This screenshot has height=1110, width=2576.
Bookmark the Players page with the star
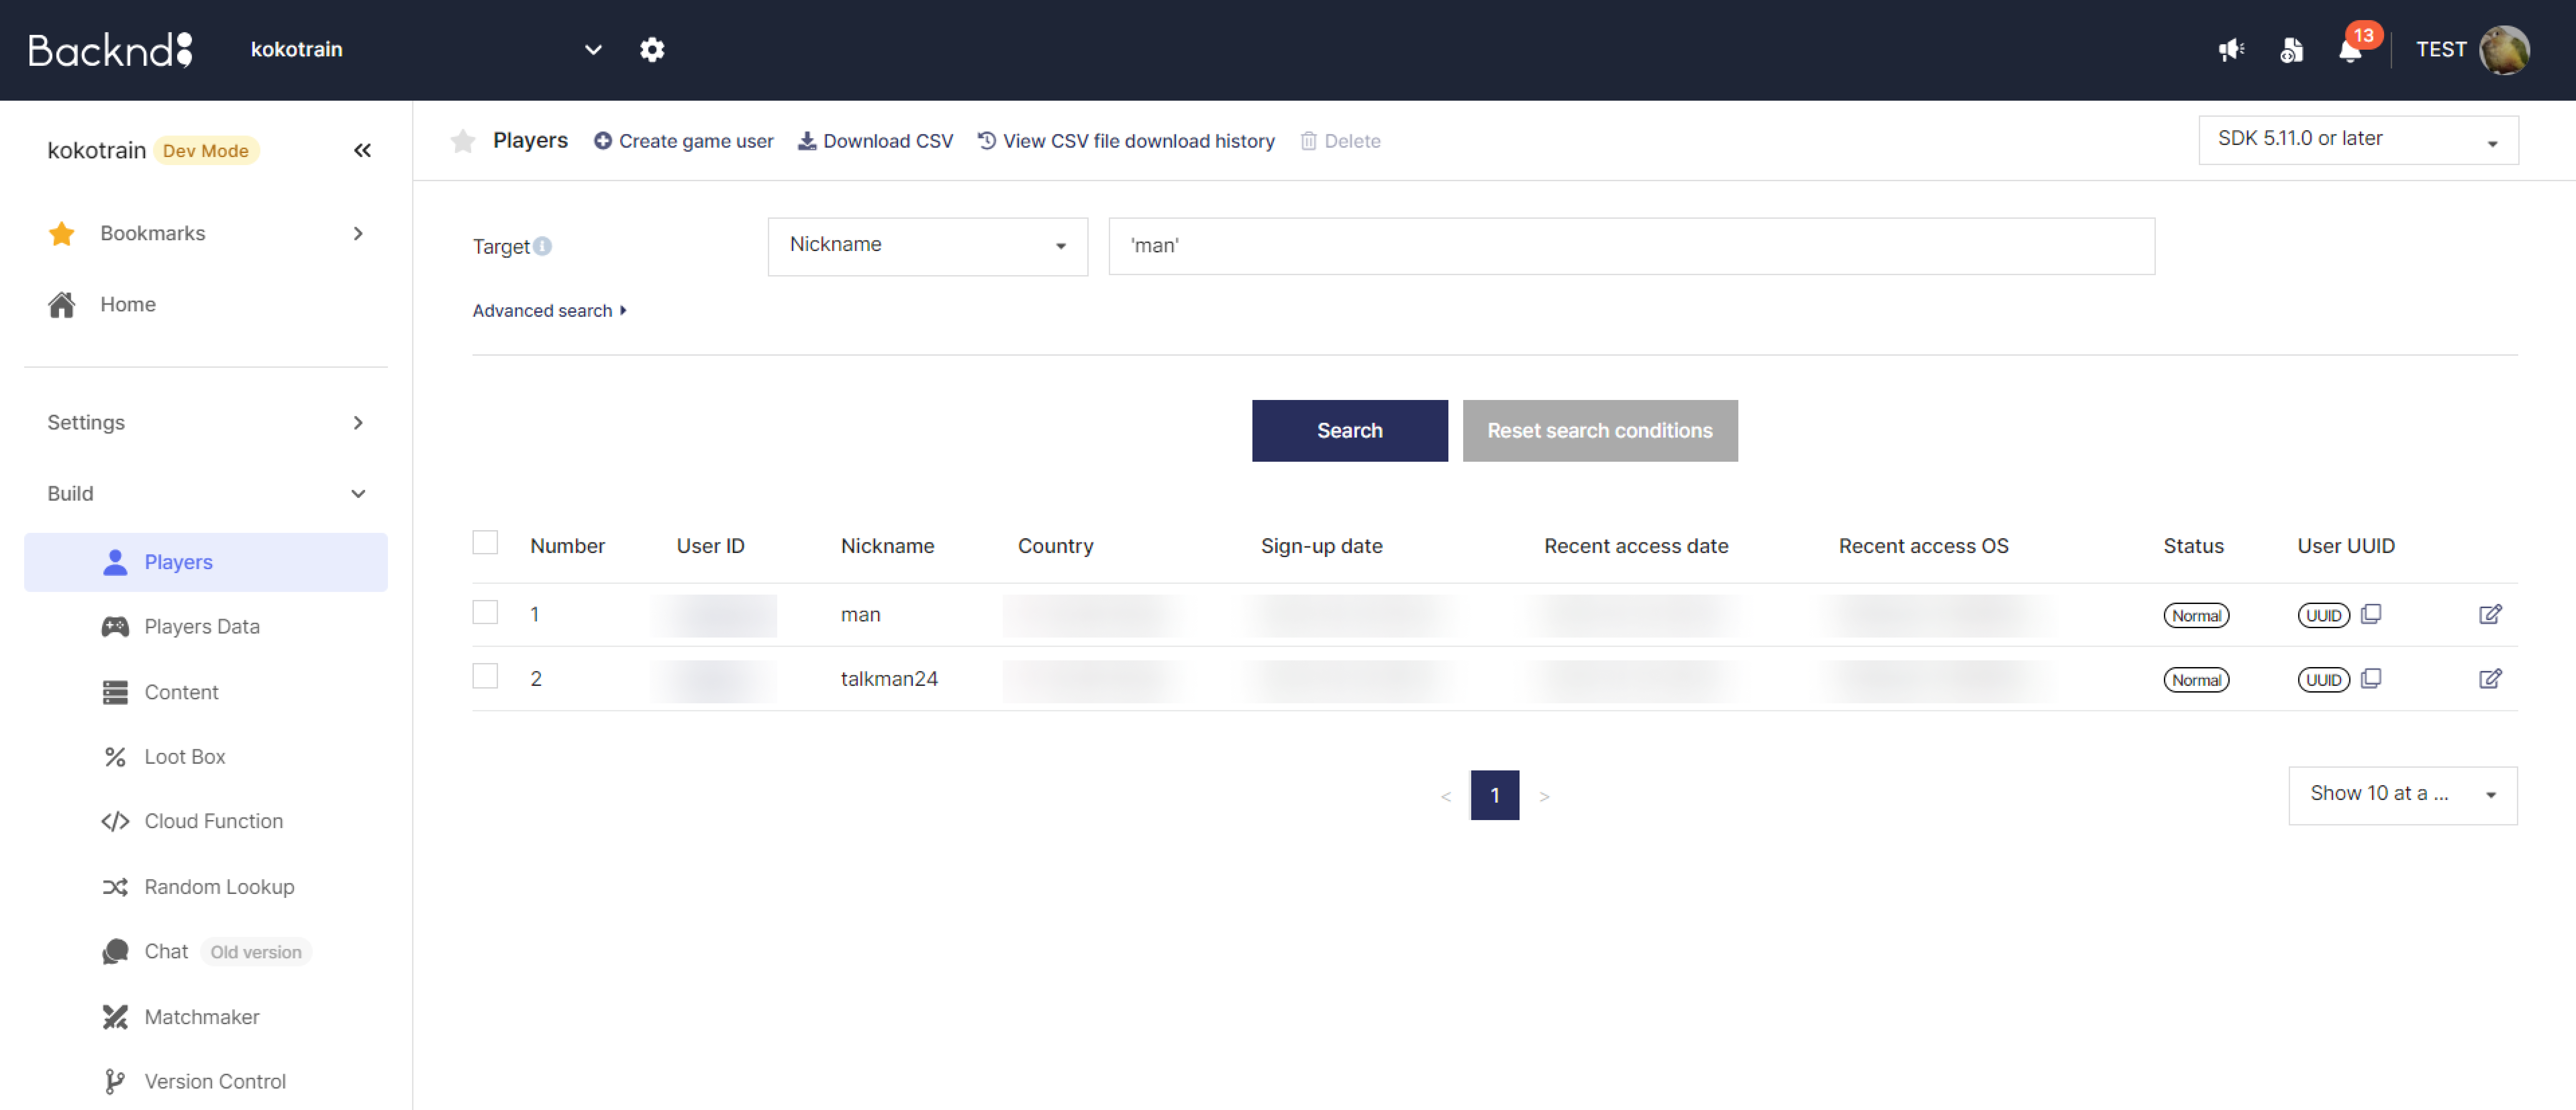(x=463, y=141)
